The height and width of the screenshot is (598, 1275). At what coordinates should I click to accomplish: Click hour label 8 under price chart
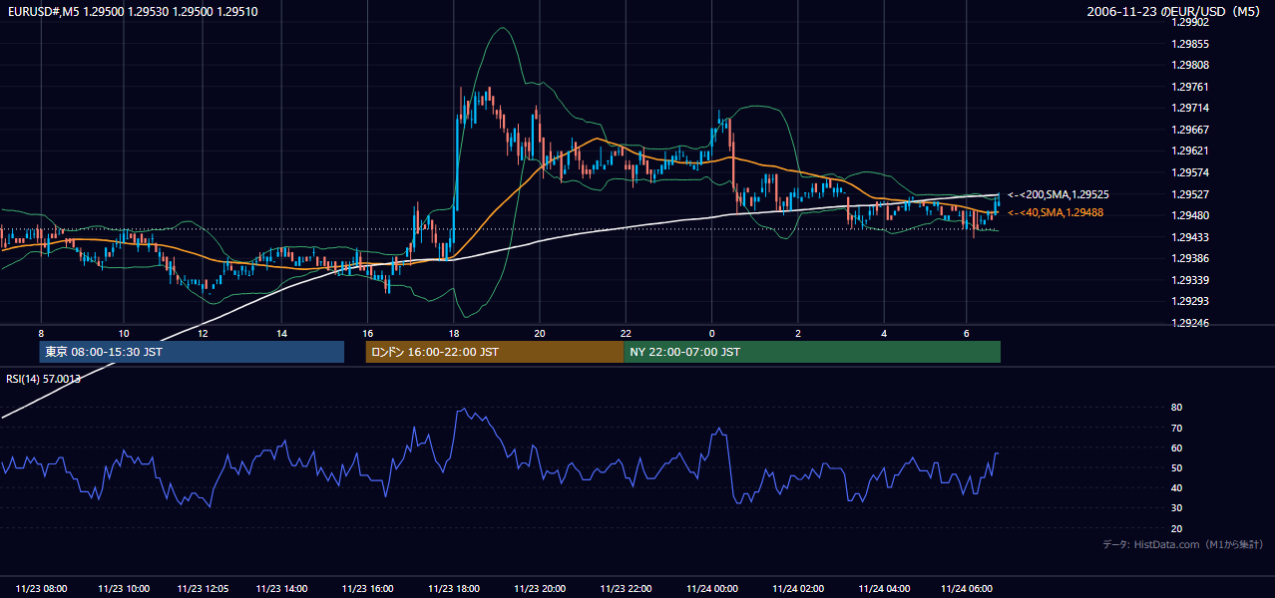41,333
